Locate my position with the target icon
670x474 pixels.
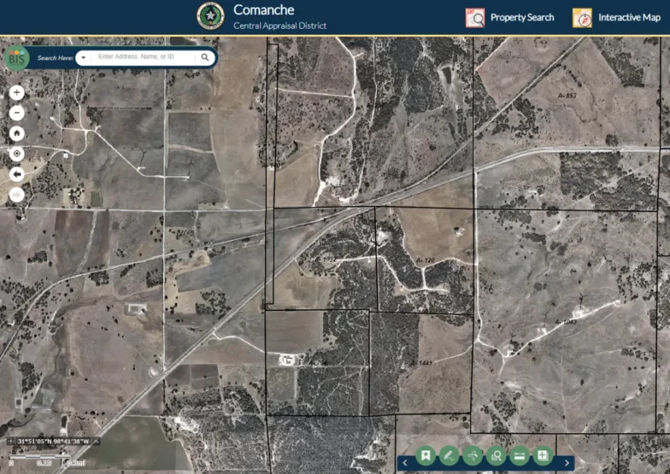click(x=17, y=154)
